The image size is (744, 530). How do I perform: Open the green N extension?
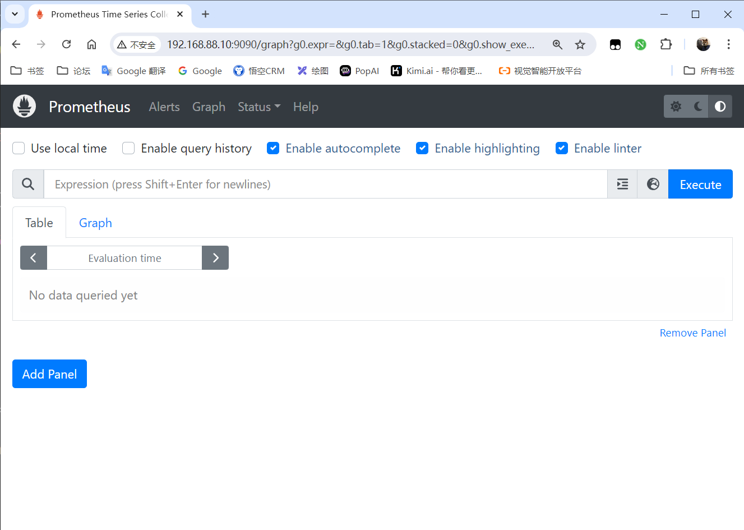point(640,45)
